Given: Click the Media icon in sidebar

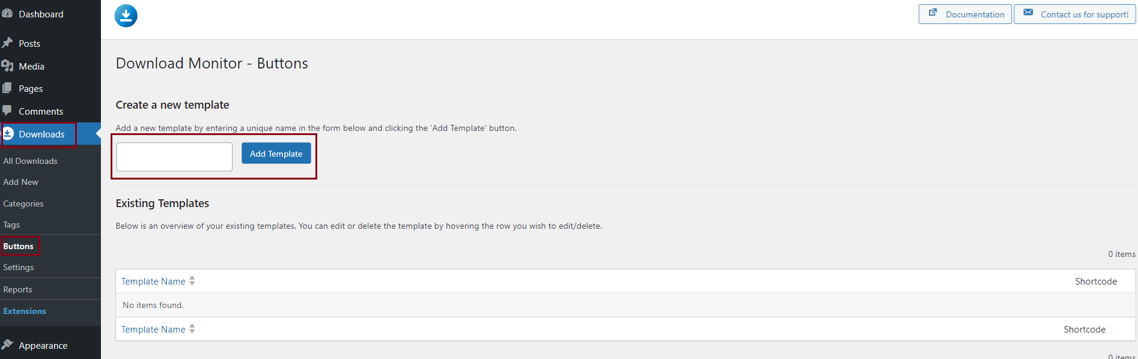Looking at the screenshot, I should pyautogui.click(x=7, y=66).
